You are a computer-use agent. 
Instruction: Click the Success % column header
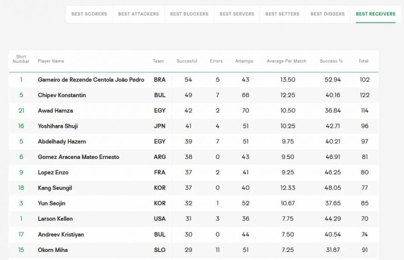tap(331, 61)
